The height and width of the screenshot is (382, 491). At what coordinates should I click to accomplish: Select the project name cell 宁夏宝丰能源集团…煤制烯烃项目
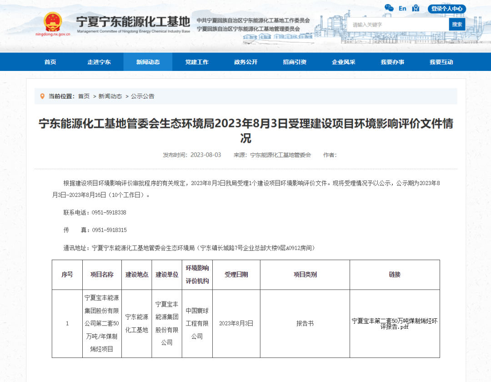(102, 323)
